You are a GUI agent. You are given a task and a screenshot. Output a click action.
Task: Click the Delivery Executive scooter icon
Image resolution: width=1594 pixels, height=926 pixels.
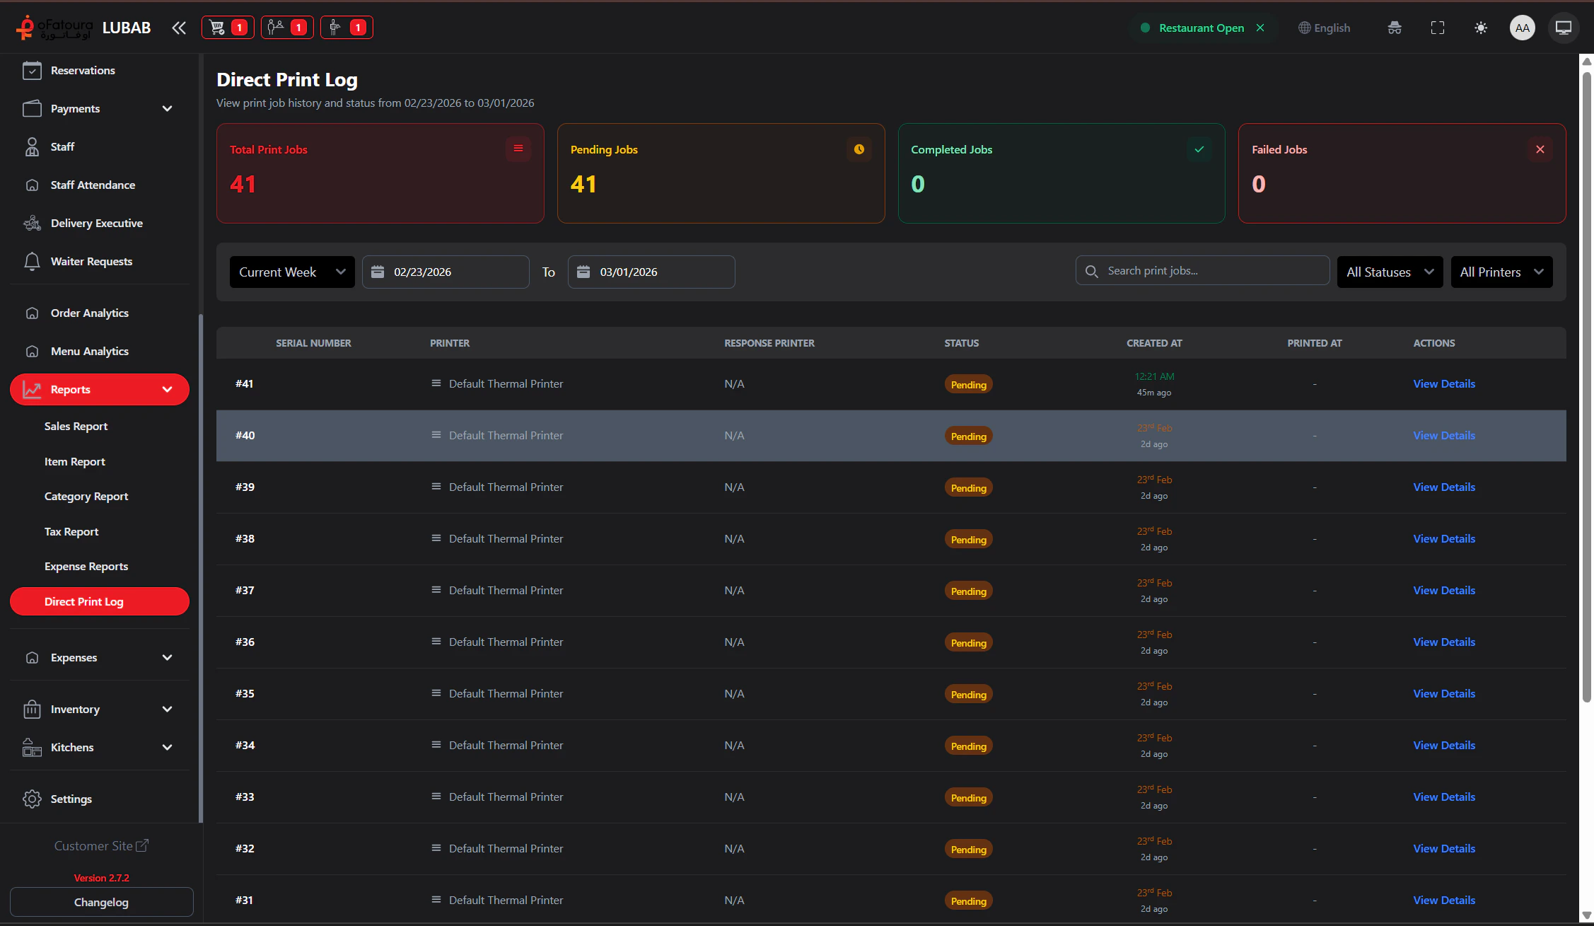point(32,224)
